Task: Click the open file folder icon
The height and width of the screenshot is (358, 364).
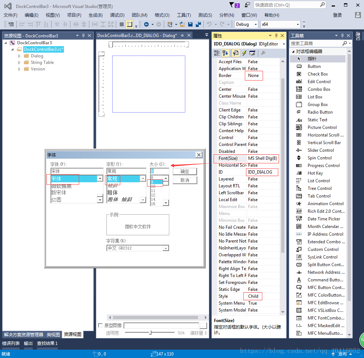Action: coord(182,24)
